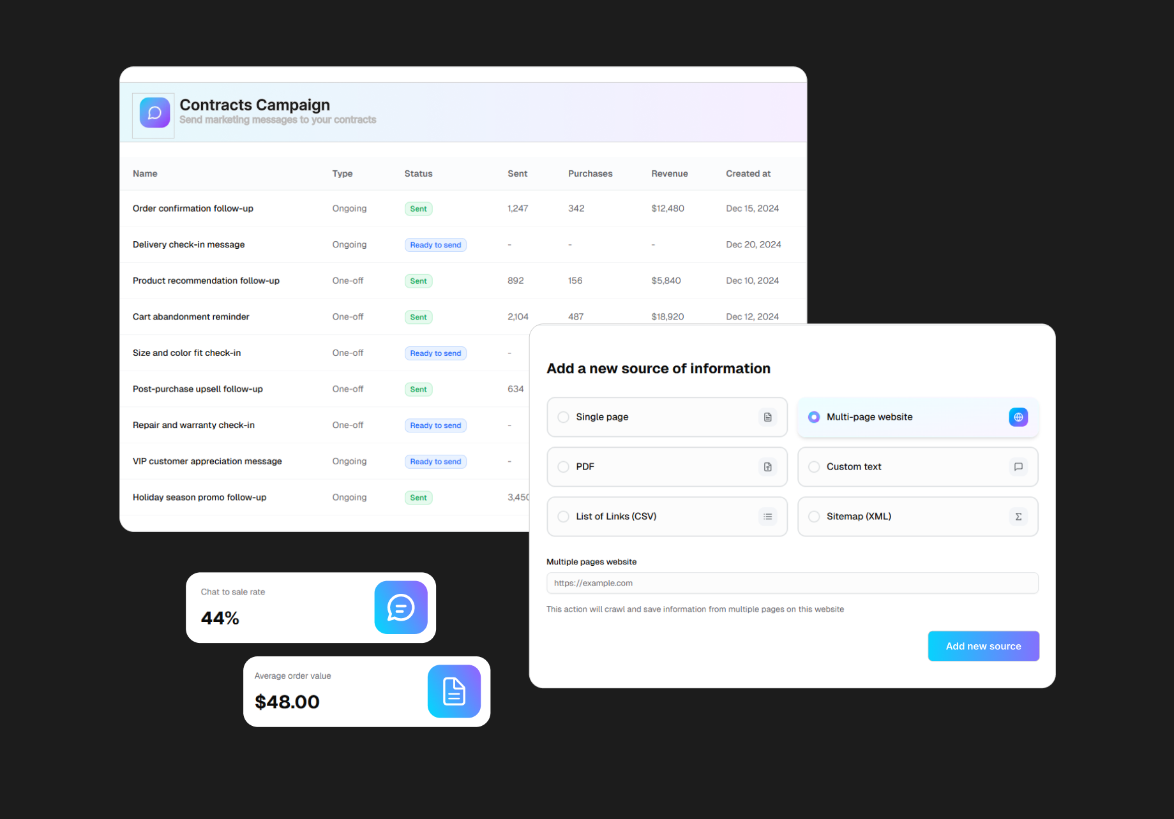This screenshot has width=1174, height=819.
Task: Sort table by the Revenue column header
Action: coord(669,173)
